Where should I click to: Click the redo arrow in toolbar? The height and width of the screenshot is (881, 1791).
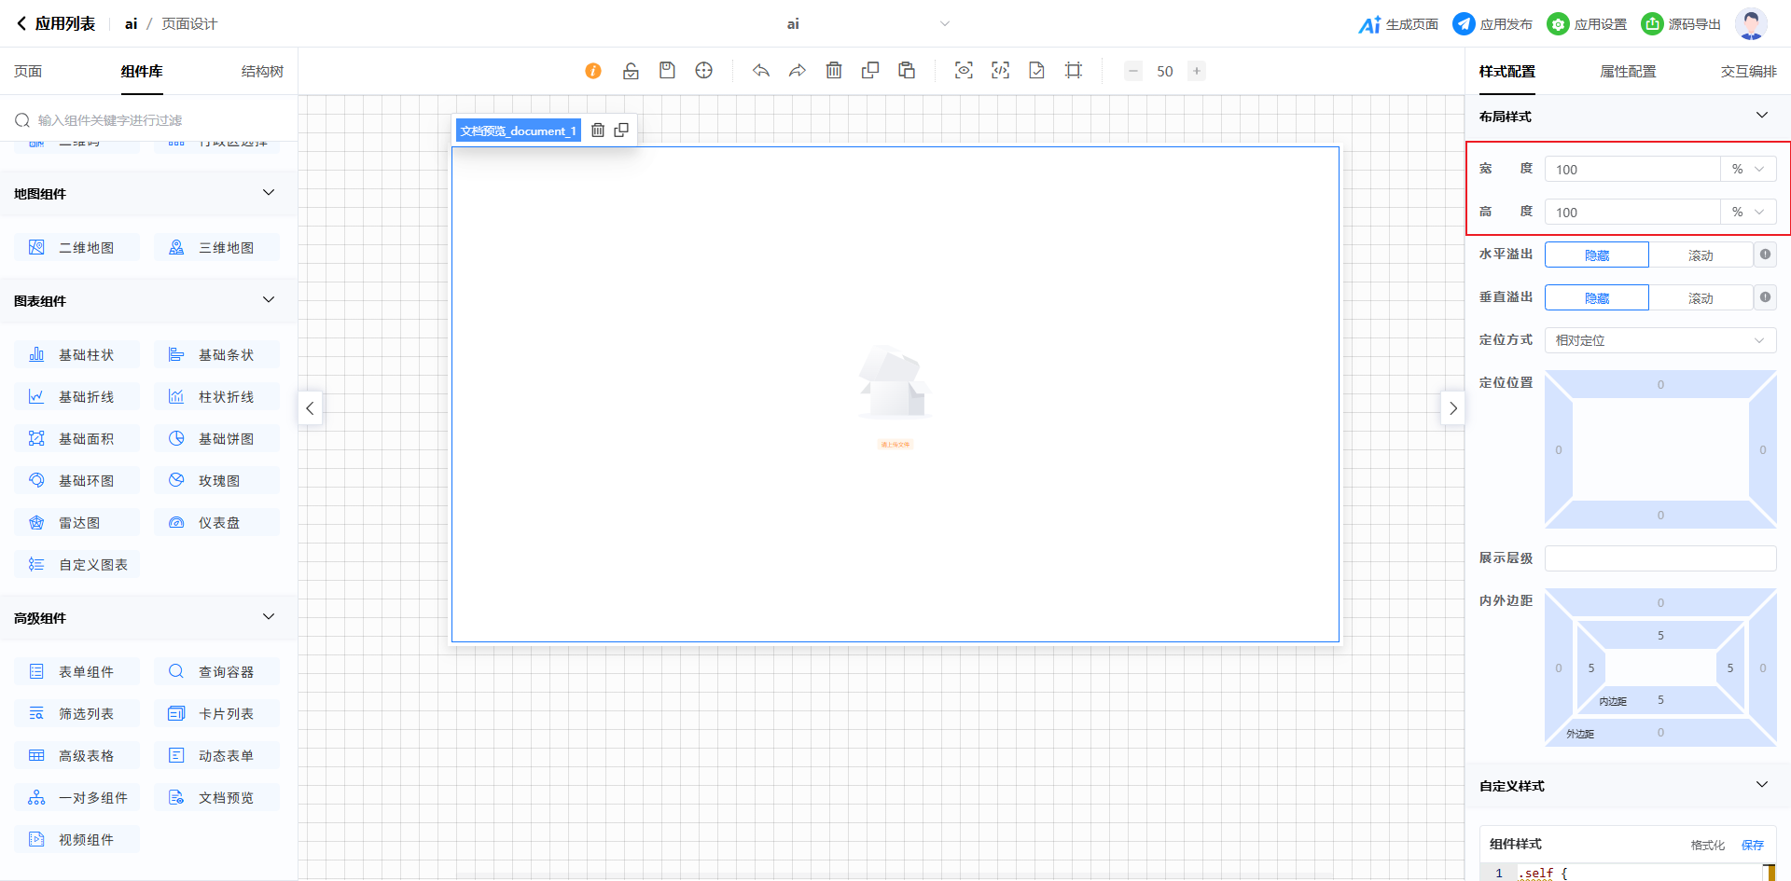[798, 71]
